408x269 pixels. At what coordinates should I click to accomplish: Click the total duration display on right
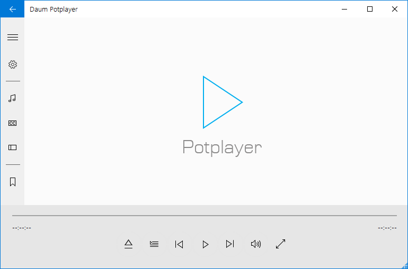[387, 228]
